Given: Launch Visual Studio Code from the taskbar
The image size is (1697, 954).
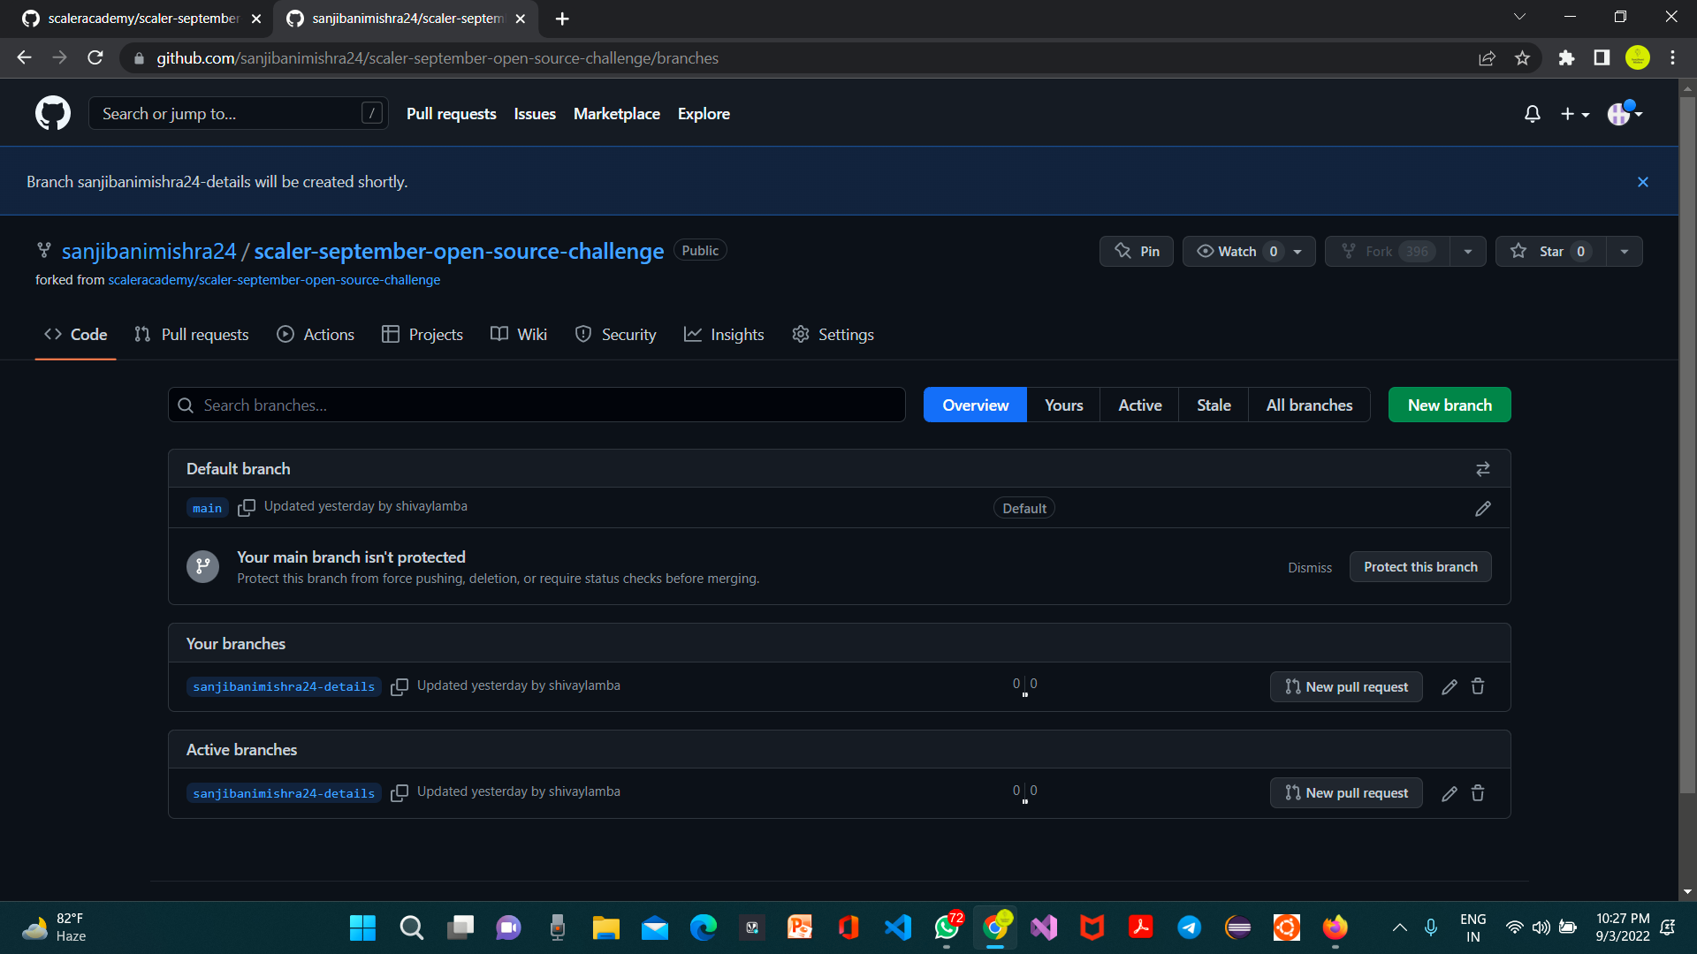Looking at the screenshot, I should [897, 927].
